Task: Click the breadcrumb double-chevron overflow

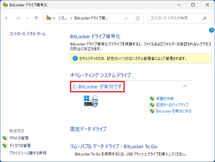Action: pyautogui.click(x=54, y=18)
